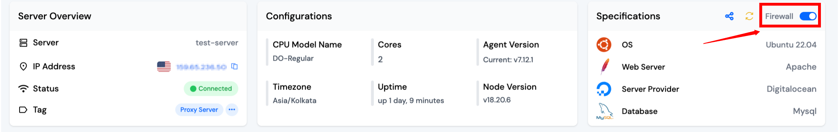
Task: Select the test-server name text
Action: click(x=217, y=43)
